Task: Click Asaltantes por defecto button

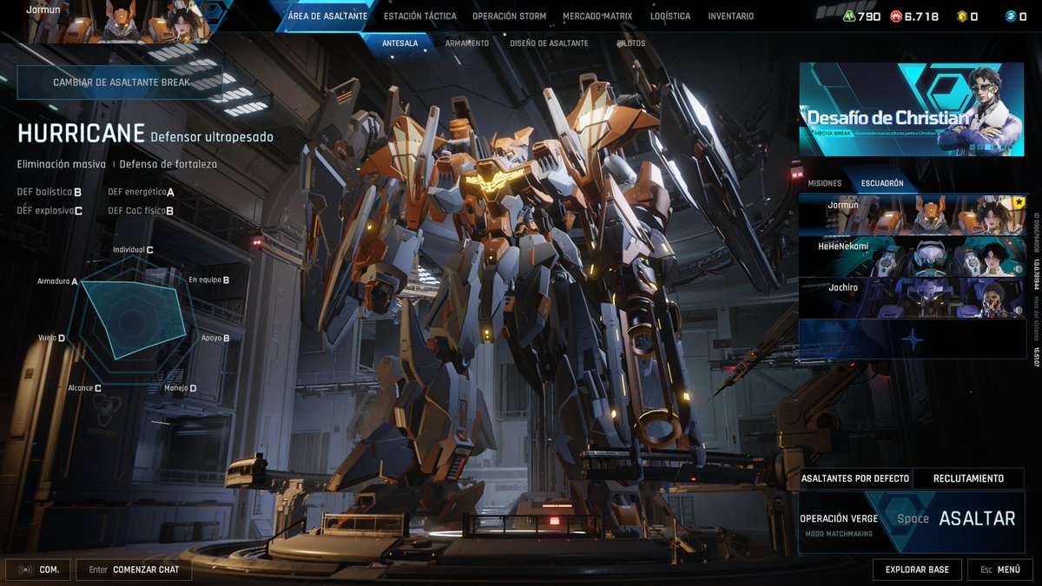Action: coord(855,478)
